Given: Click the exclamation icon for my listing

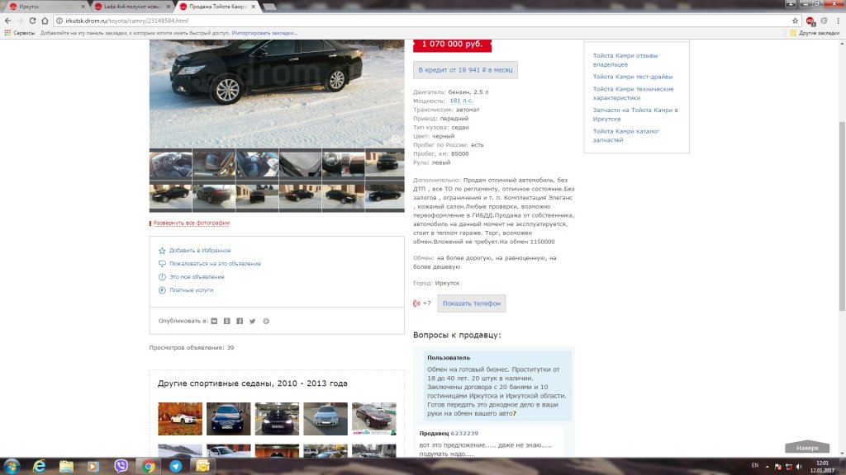Looking at the screenshot, I should coord(162,277).
